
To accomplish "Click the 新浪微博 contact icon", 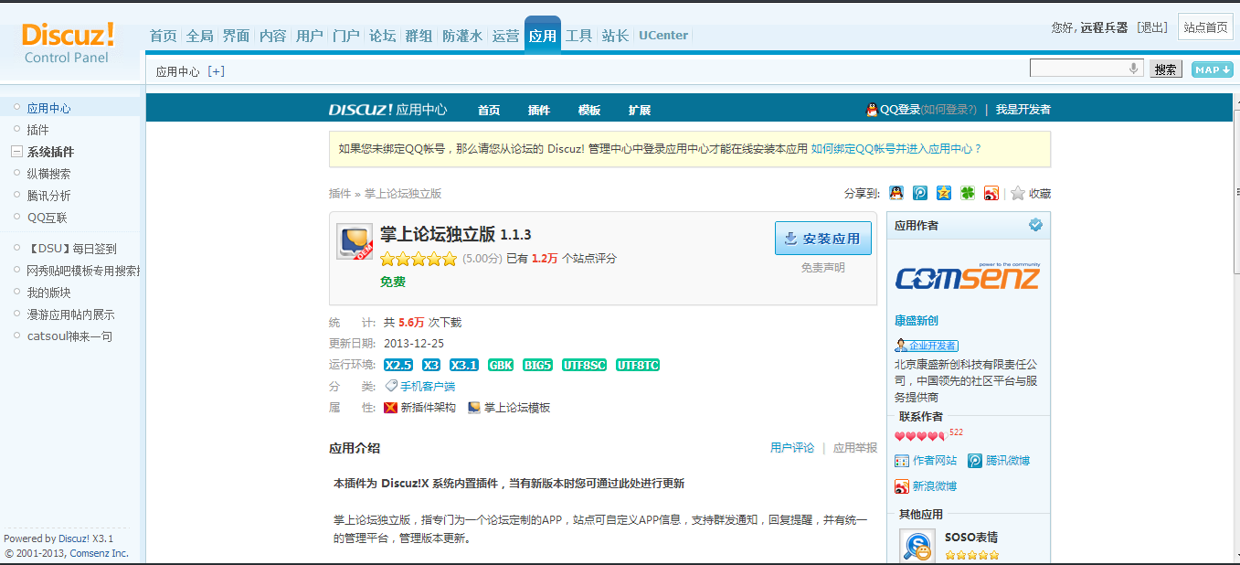I will (x=902, y=486).
